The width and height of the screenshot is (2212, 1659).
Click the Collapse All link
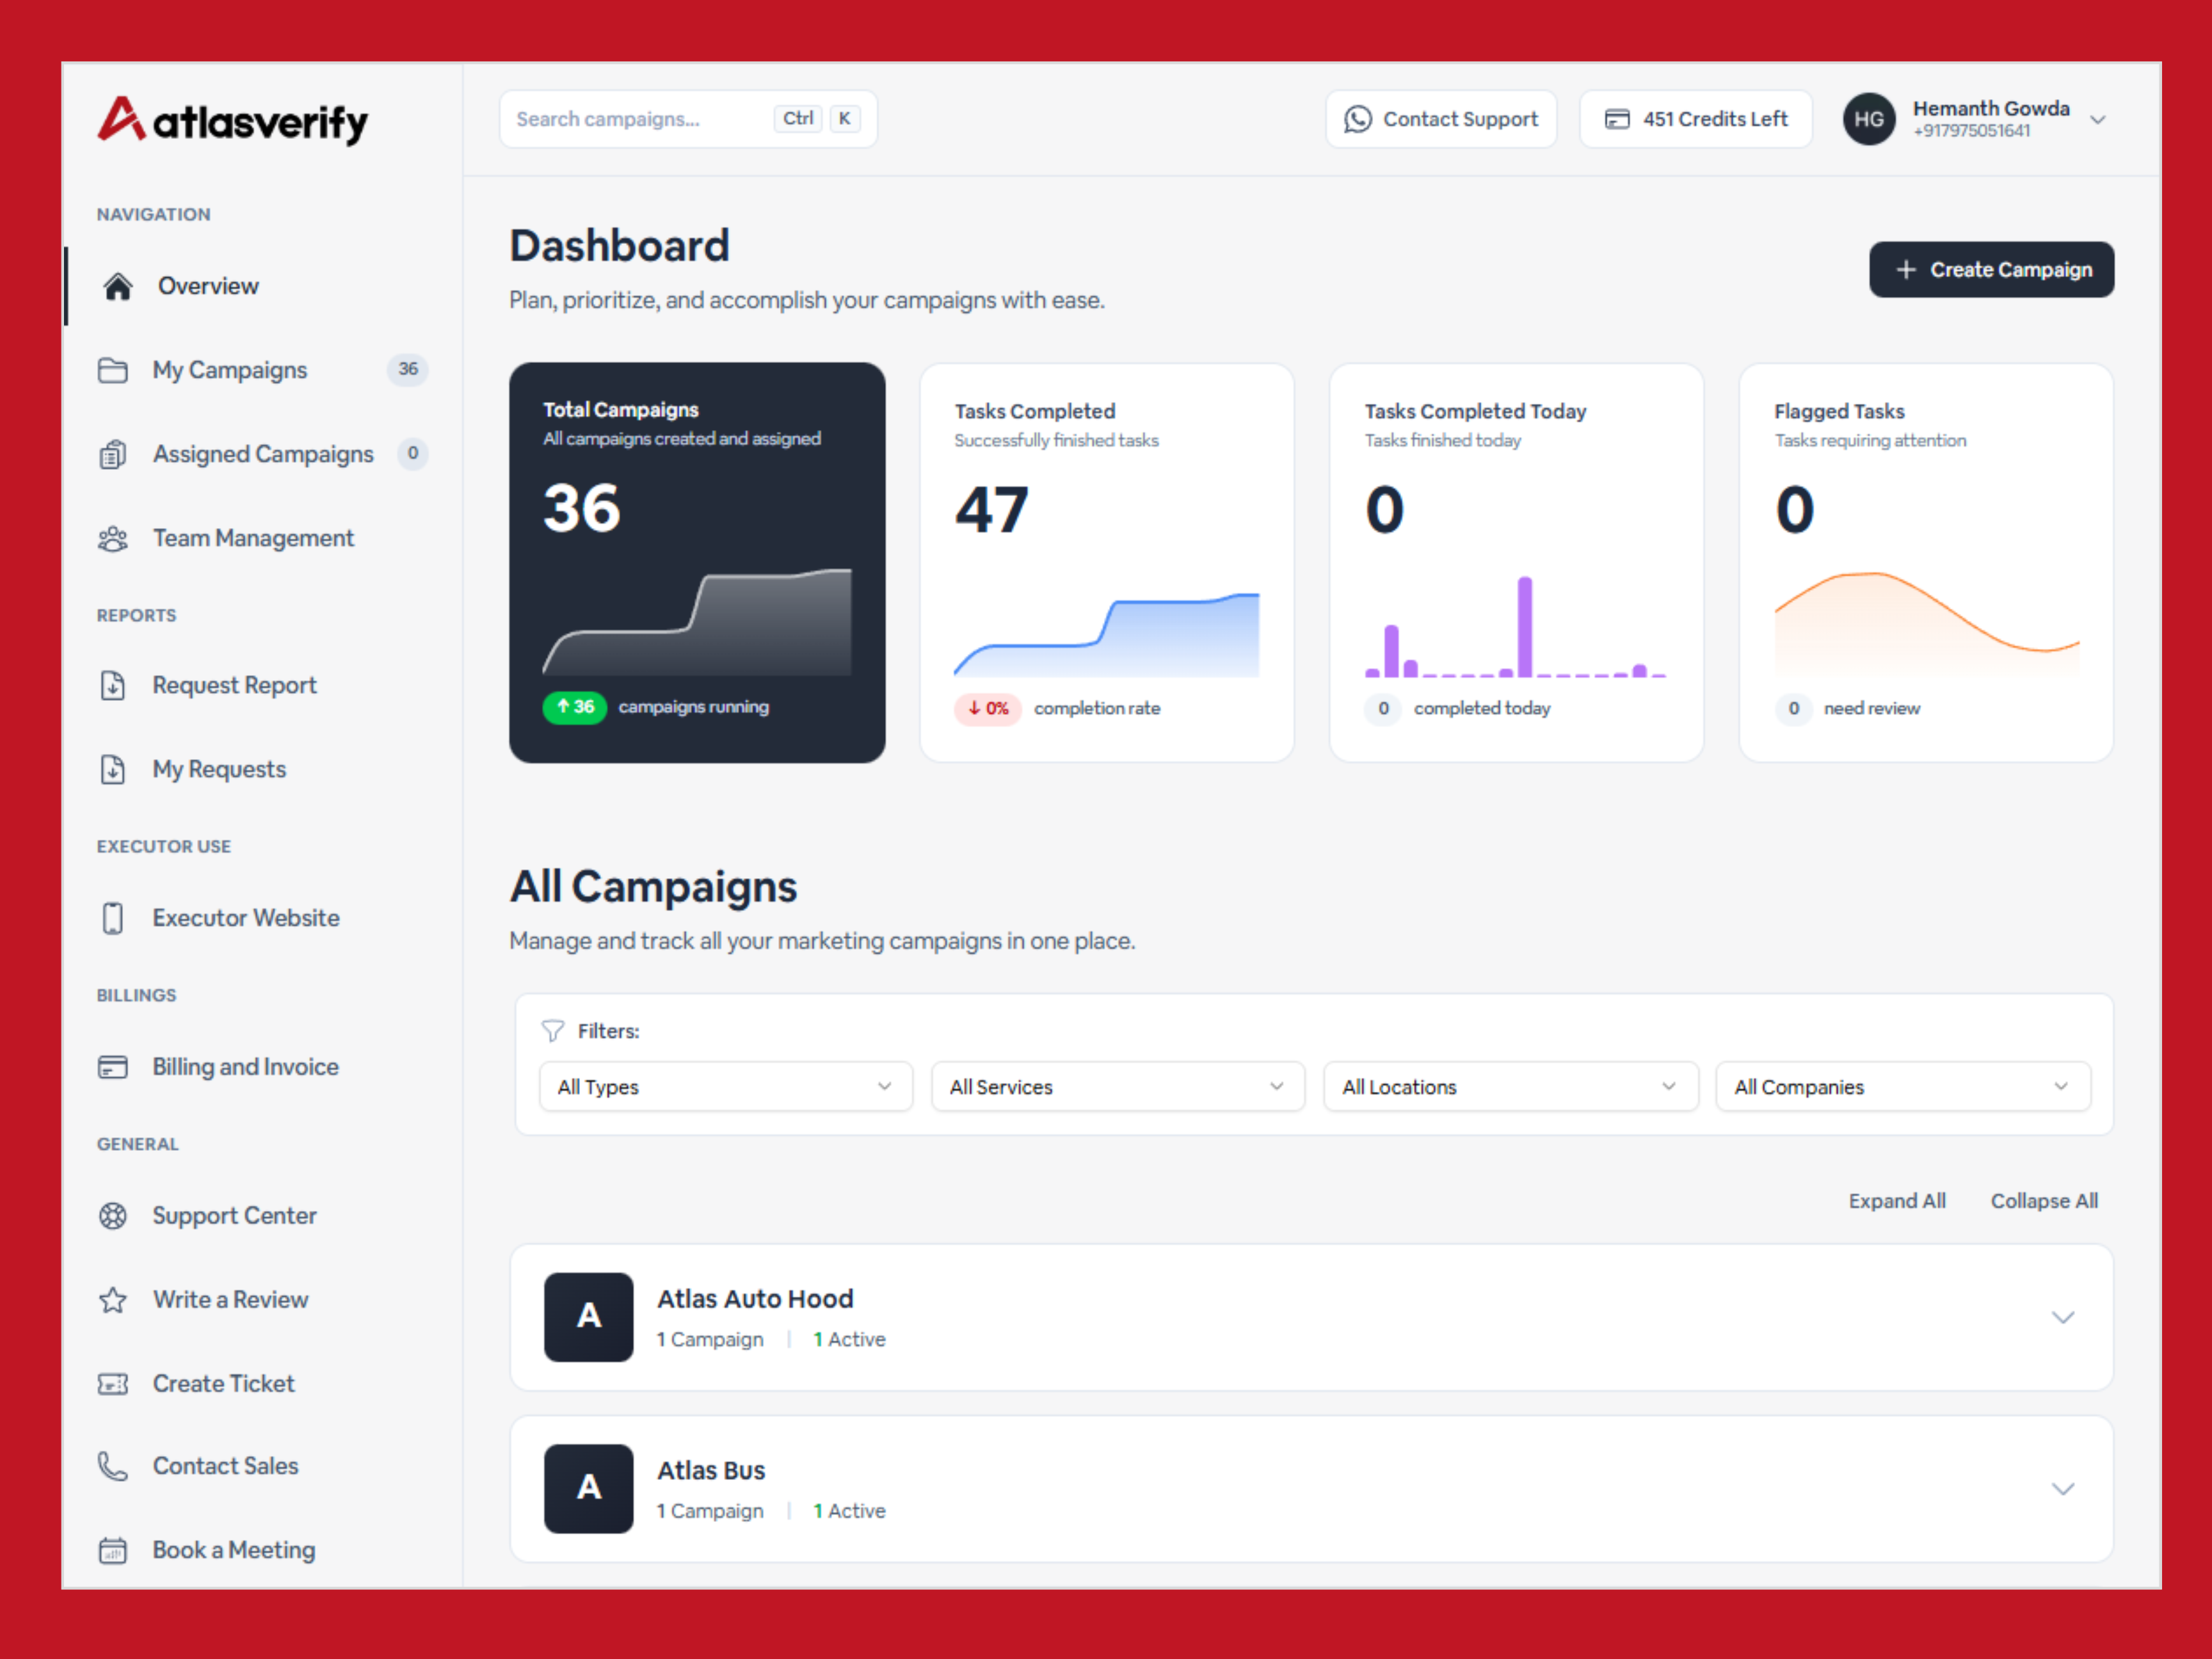[2043, 1201]
